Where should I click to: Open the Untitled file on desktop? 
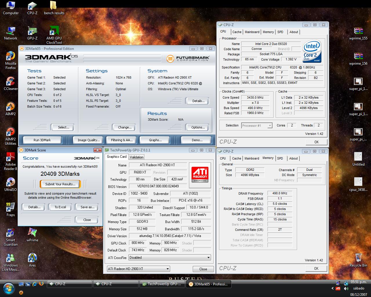pyautogui.click(x=358, y=160)
